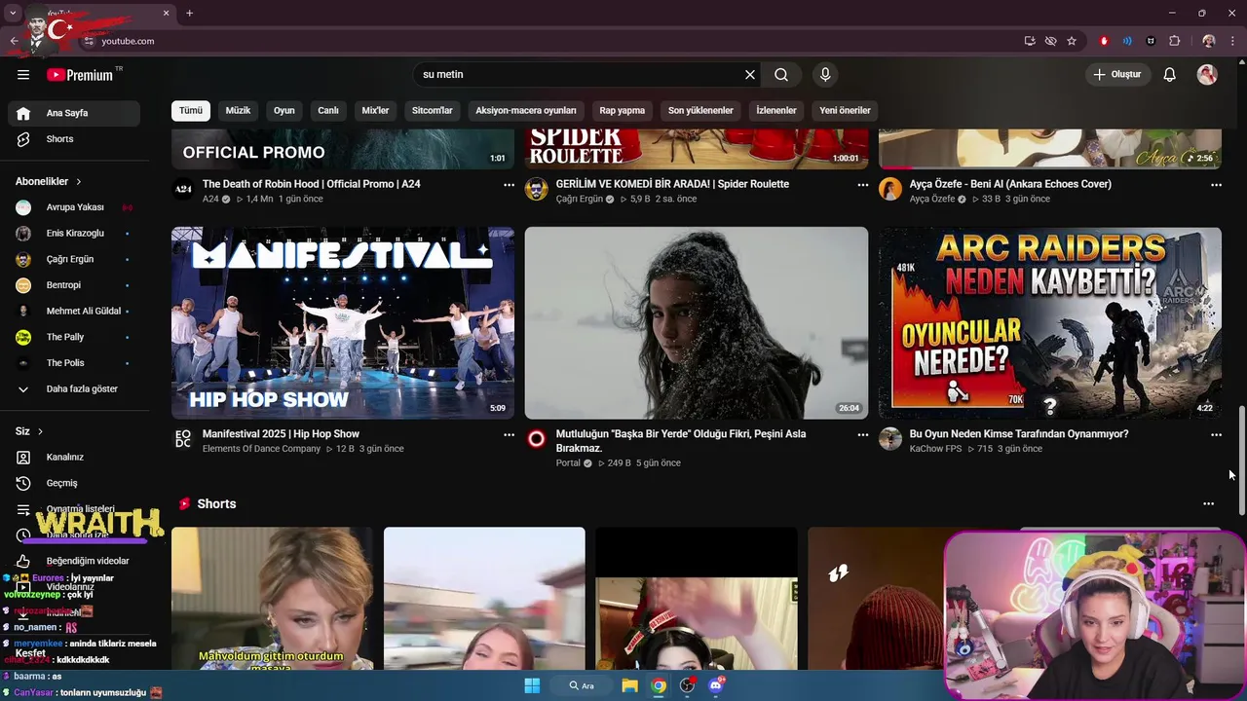Open a new browser tab with plus

click(189, 13)
